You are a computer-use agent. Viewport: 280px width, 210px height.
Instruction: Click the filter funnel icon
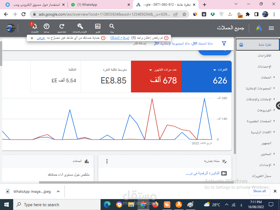tap(224, 43)
